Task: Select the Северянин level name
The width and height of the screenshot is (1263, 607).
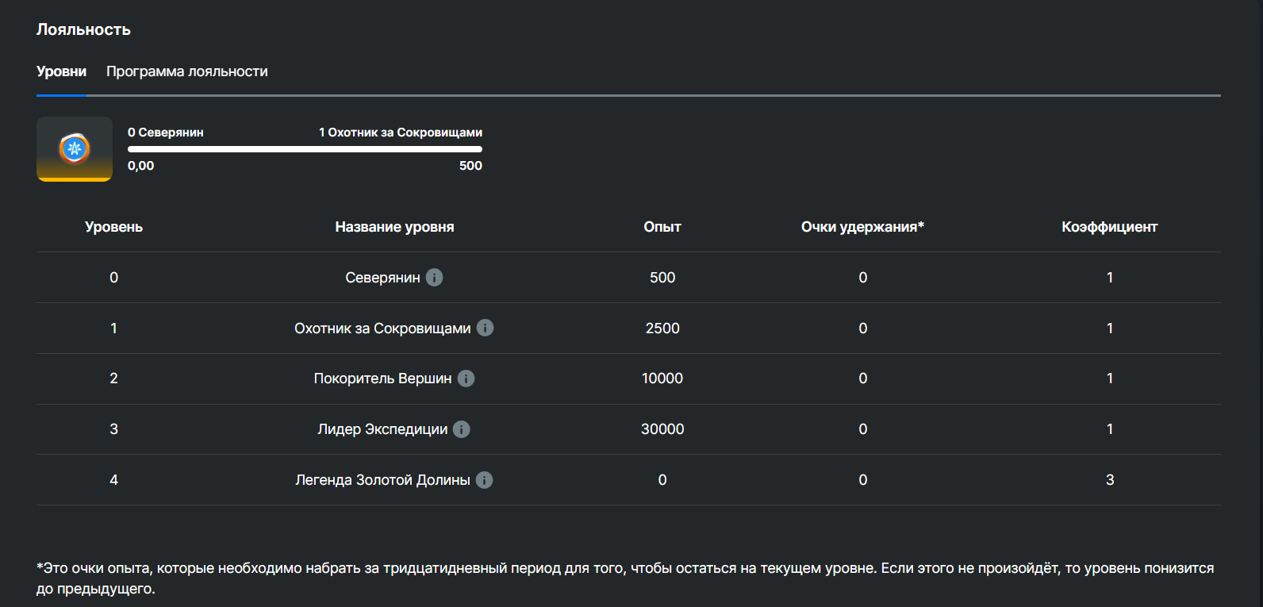Action: point(382,278)
